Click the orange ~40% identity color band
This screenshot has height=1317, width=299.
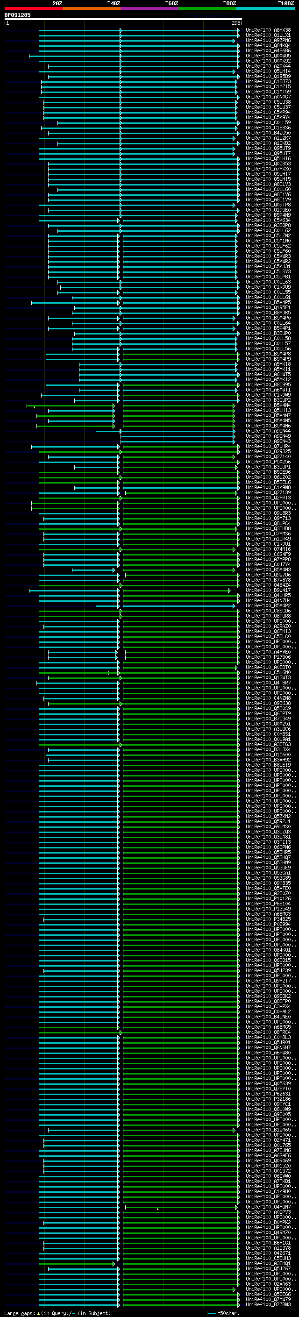(92, 8)
